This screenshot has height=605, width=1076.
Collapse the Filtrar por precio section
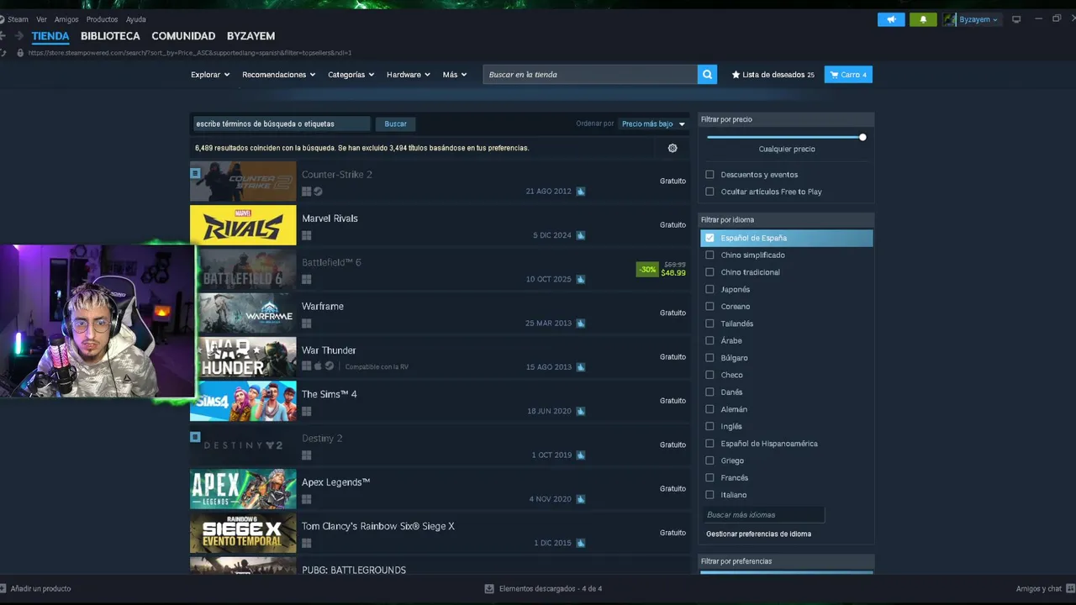786,119
